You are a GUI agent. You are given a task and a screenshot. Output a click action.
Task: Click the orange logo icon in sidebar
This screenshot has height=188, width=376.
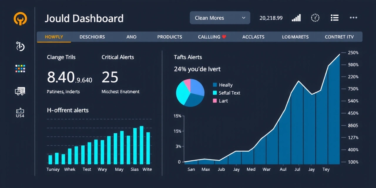(x=20, y=19)
